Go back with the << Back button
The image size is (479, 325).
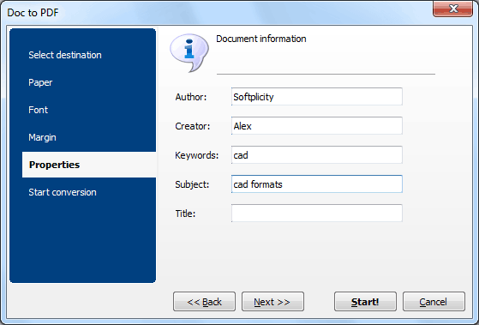tap(205, 302)
